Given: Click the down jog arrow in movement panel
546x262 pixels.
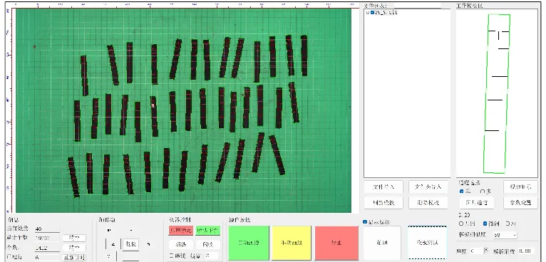Looking at the screenshot, I should pyautogui.click(x=109, y=256).
